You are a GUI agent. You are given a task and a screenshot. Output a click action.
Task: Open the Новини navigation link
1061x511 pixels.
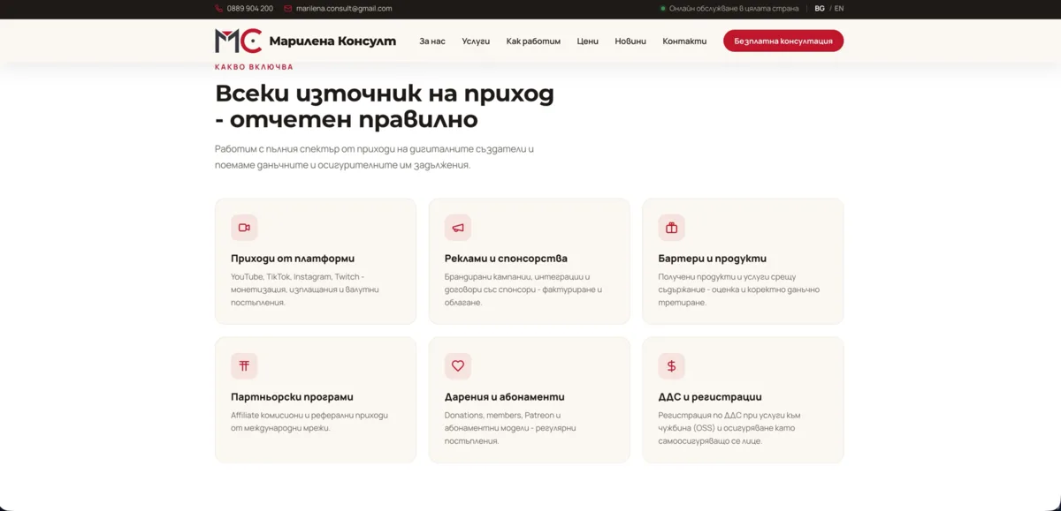[630, 41]
